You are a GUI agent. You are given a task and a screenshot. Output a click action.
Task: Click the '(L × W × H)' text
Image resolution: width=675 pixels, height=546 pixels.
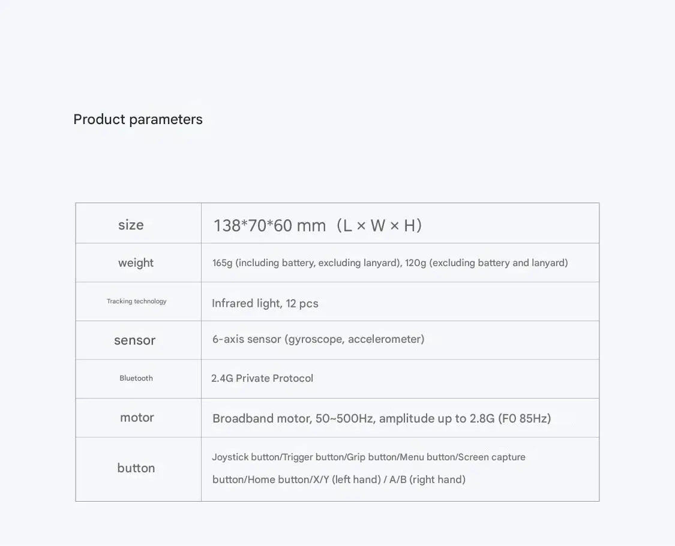(379, 225)
